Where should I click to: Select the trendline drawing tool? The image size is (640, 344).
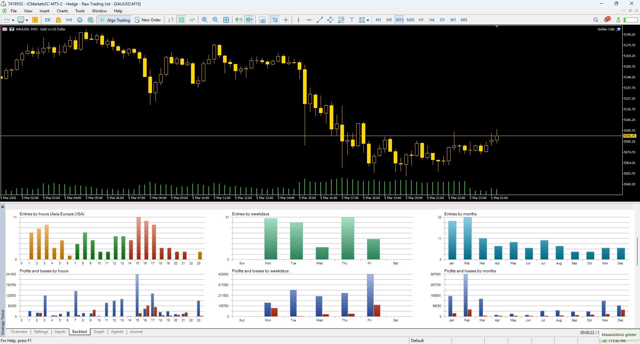coord(320,20)
